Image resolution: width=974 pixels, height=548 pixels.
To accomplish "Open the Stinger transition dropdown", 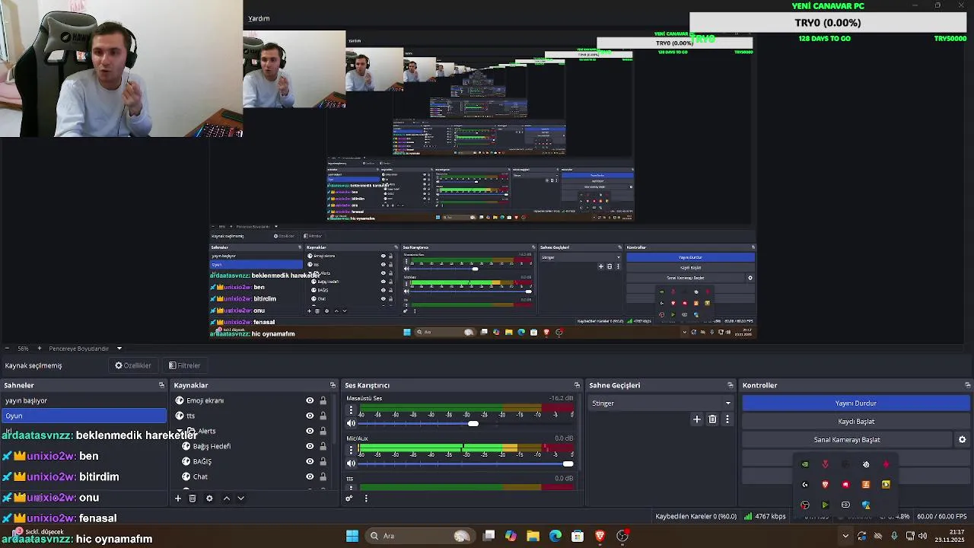I will coord(661,403).
